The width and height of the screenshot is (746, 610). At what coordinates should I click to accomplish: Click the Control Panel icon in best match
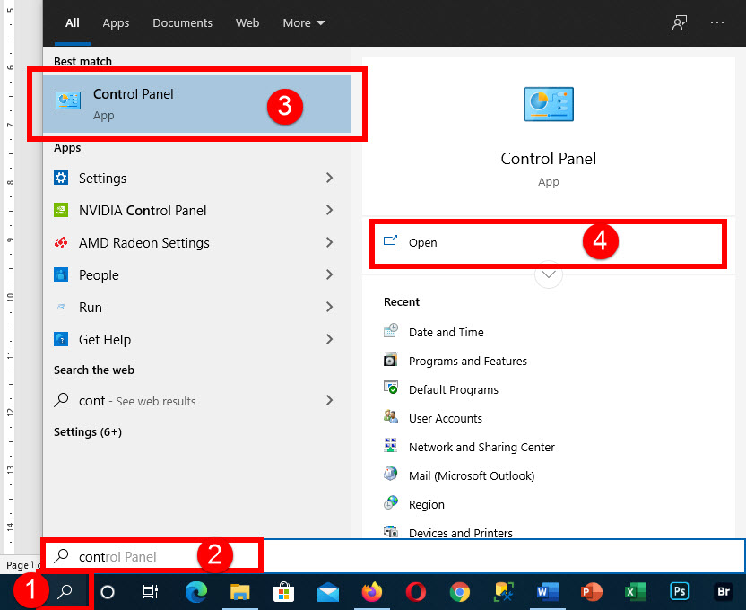pos(68,100)
